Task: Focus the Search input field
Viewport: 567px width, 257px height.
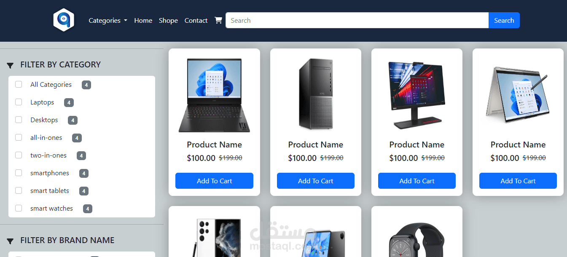Action: [357, 20]
